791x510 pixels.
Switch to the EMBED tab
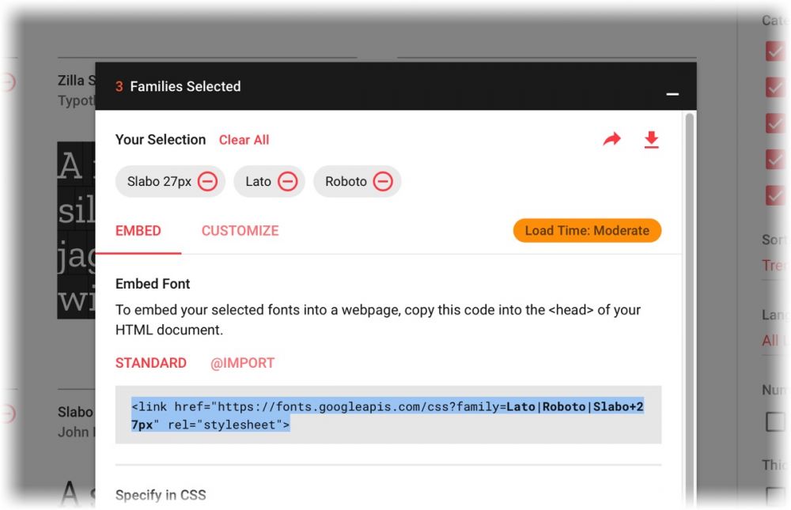[x=138, y=231]
